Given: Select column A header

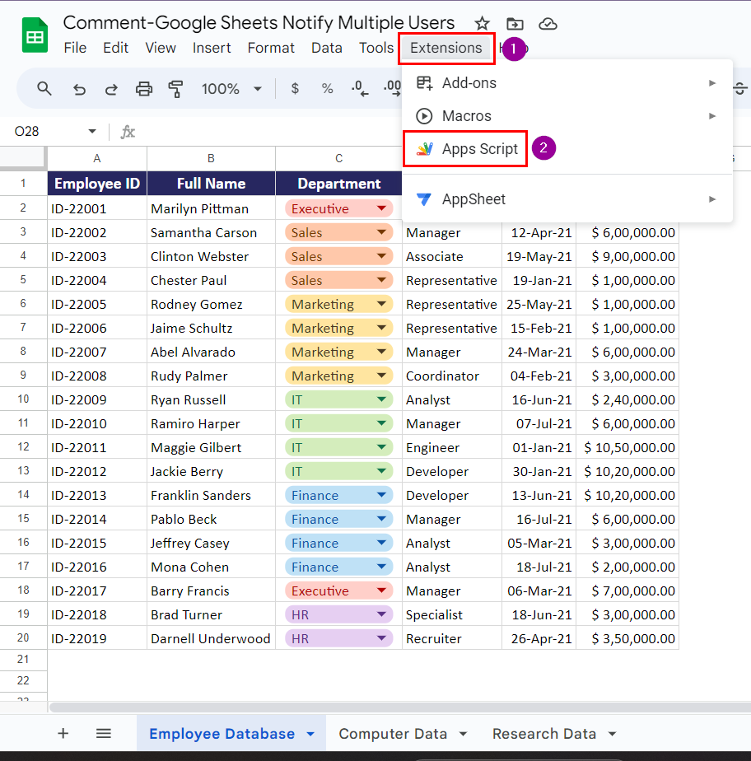Looking at the screenshot, I should [x=97, y=159].
